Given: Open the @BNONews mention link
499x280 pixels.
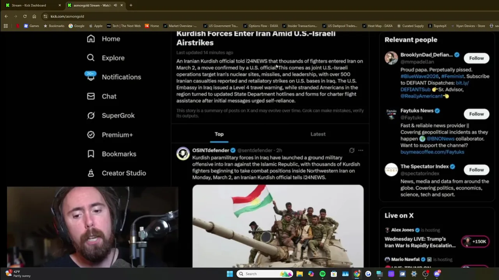Looking at the screenshot, I should pos(440,139).
